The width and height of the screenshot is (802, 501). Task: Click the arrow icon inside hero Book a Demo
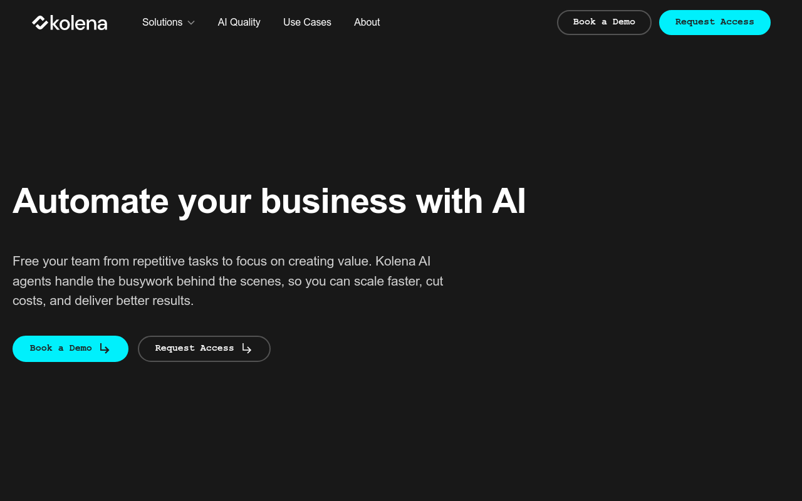coord(105,349)
